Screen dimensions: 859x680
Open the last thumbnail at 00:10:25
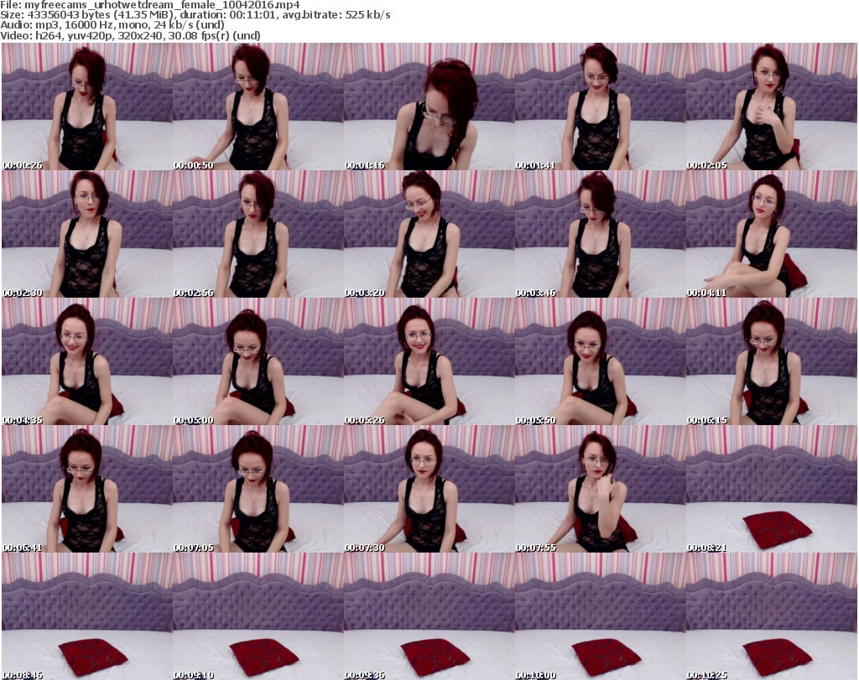click(x=771, y=616)
